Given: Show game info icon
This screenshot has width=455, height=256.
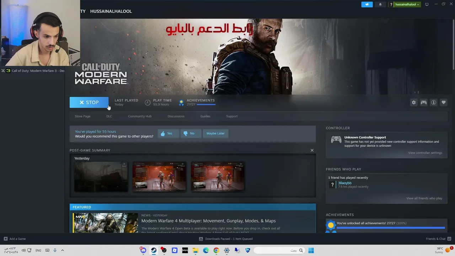Looking at the screenshot, I should [434, 102].
